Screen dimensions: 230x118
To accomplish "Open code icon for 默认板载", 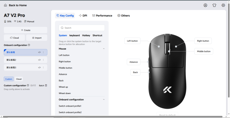I will tap(39, 52).
